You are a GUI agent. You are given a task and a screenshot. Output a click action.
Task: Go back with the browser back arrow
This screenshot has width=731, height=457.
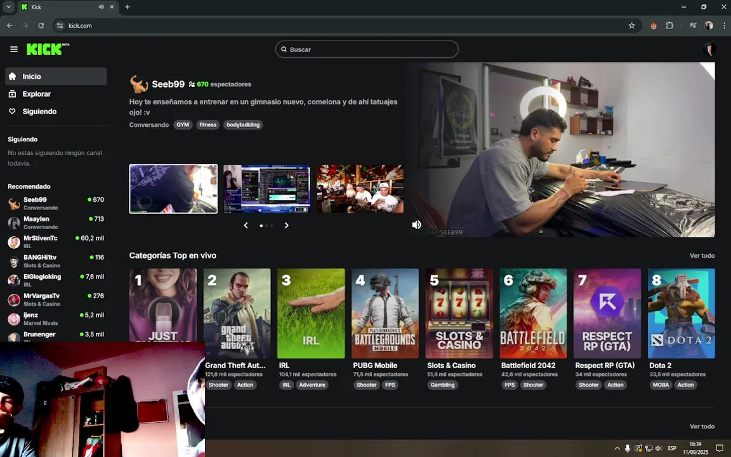point(10,25)
